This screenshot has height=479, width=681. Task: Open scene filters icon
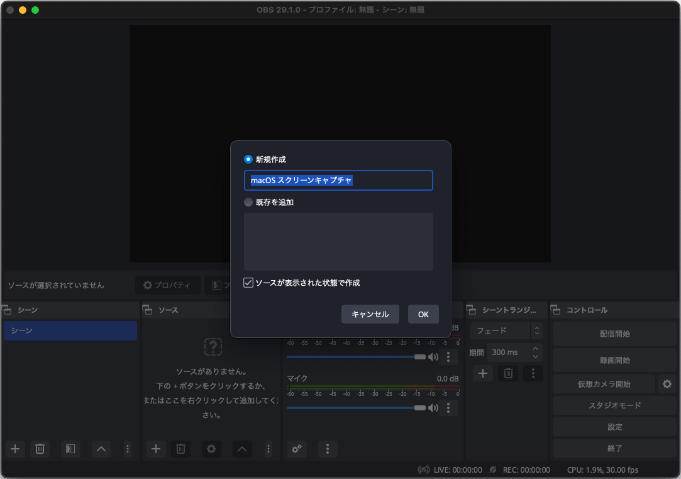click(70, 449)
